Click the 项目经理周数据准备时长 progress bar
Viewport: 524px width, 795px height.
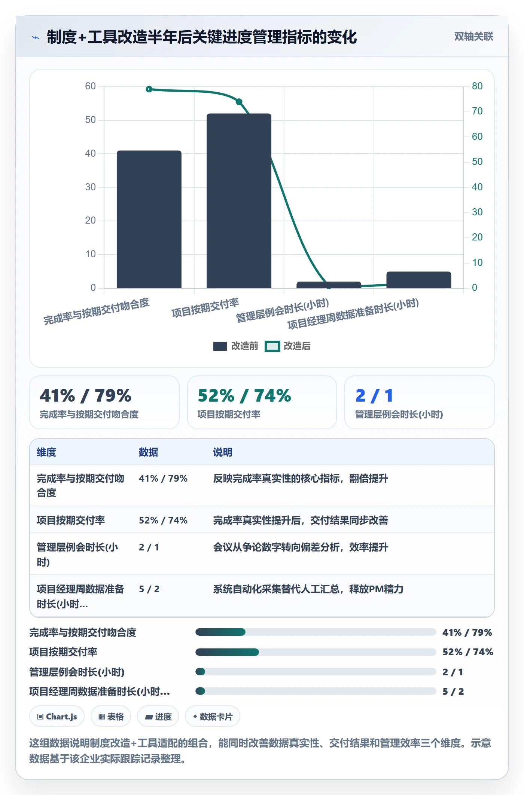[x=316, y=691]
